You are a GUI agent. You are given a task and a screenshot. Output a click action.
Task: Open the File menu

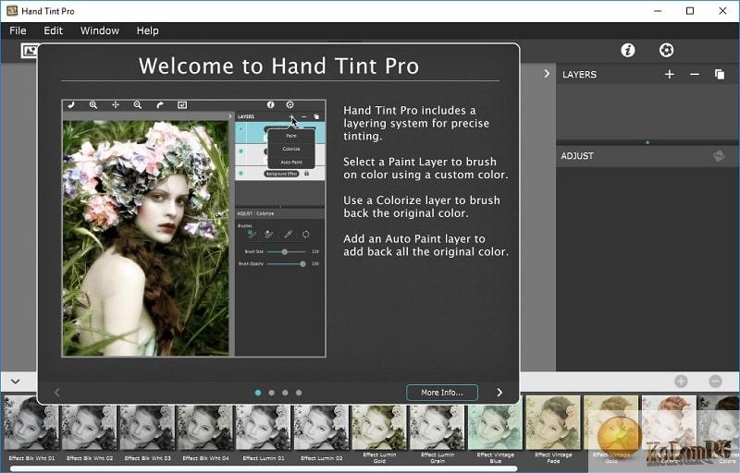(x=18, y=30)
